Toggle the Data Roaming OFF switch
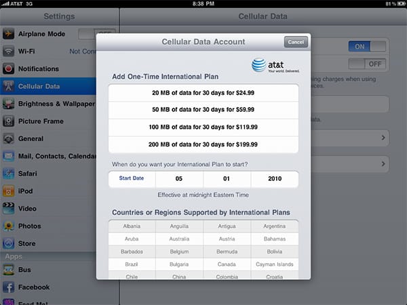This screenshot has width=407, height=305. coord(367,64)
